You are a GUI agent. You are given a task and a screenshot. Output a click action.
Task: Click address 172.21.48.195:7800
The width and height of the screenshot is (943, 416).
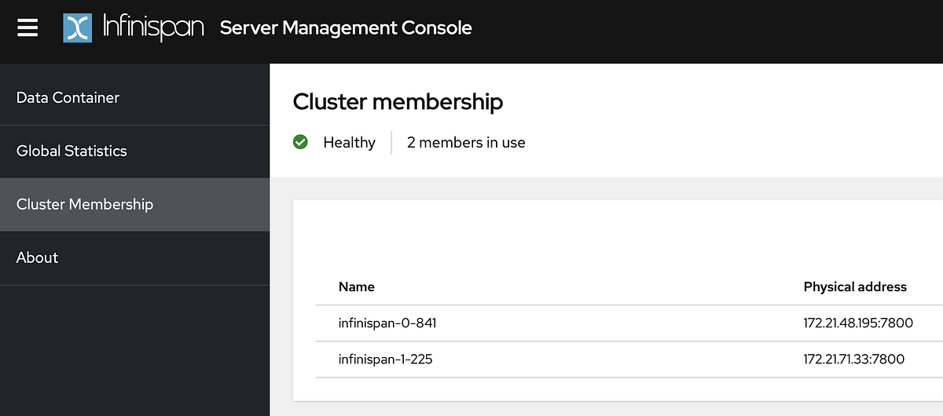[x=858, y=323]
